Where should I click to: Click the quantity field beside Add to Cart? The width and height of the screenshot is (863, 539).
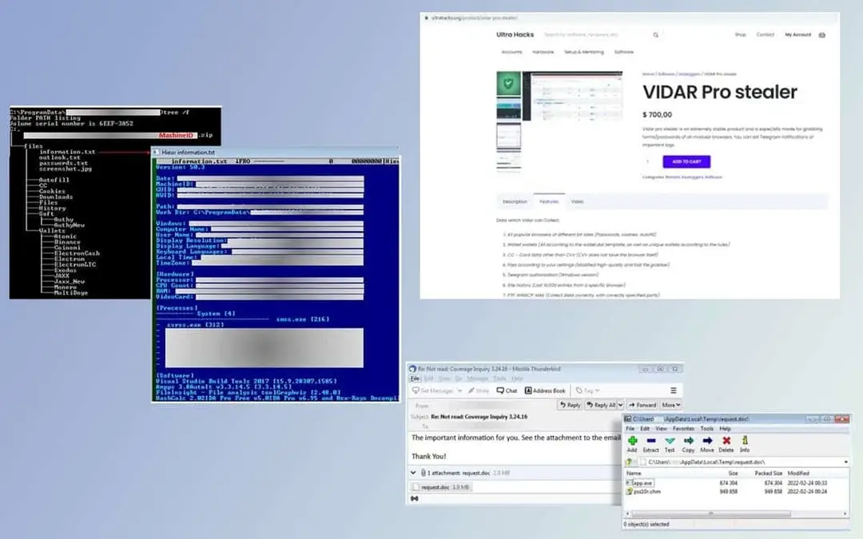pos(649,161)
